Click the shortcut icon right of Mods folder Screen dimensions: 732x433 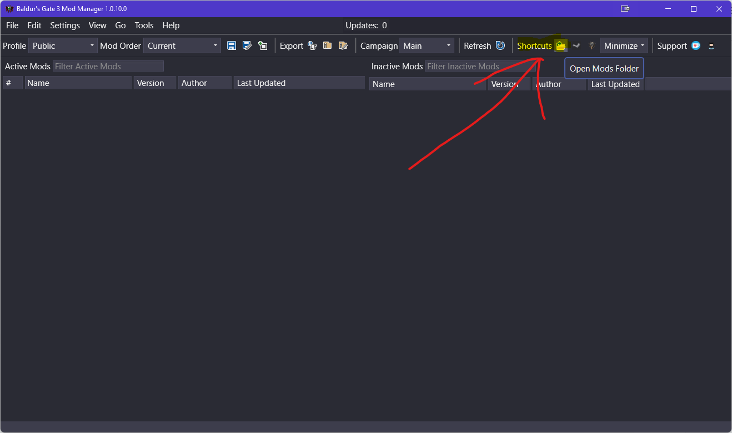pos(576,45)
